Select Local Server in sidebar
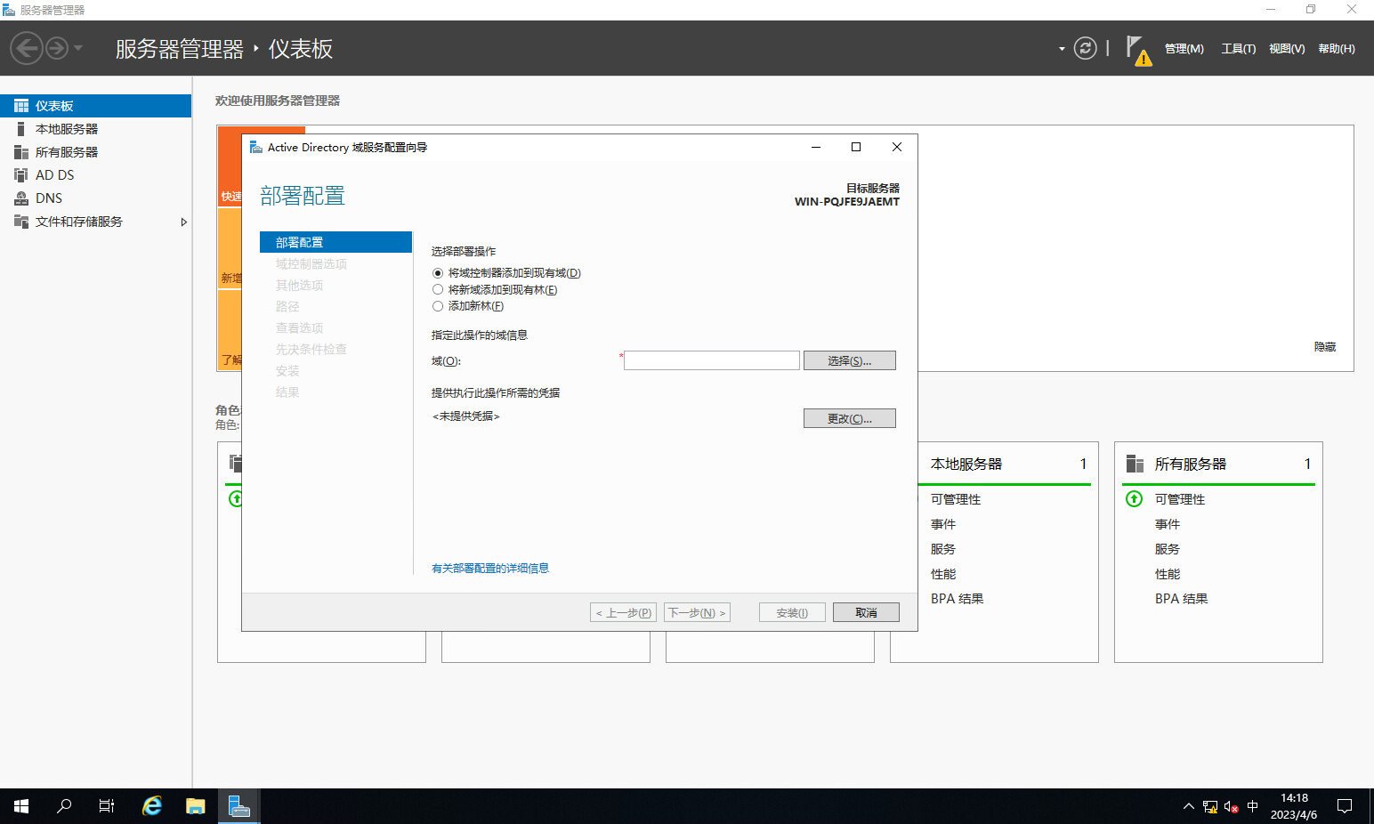Viewport: 1374px width, 824px height. pyautogui.click(x=67, y=129)
